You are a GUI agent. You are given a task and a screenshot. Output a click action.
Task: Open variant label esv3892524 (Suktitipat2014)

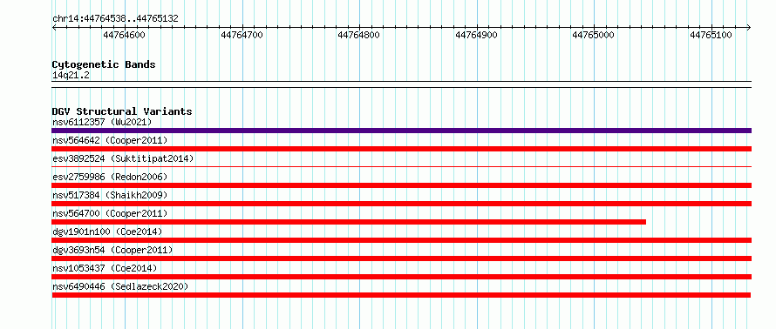tap(123, 158)
